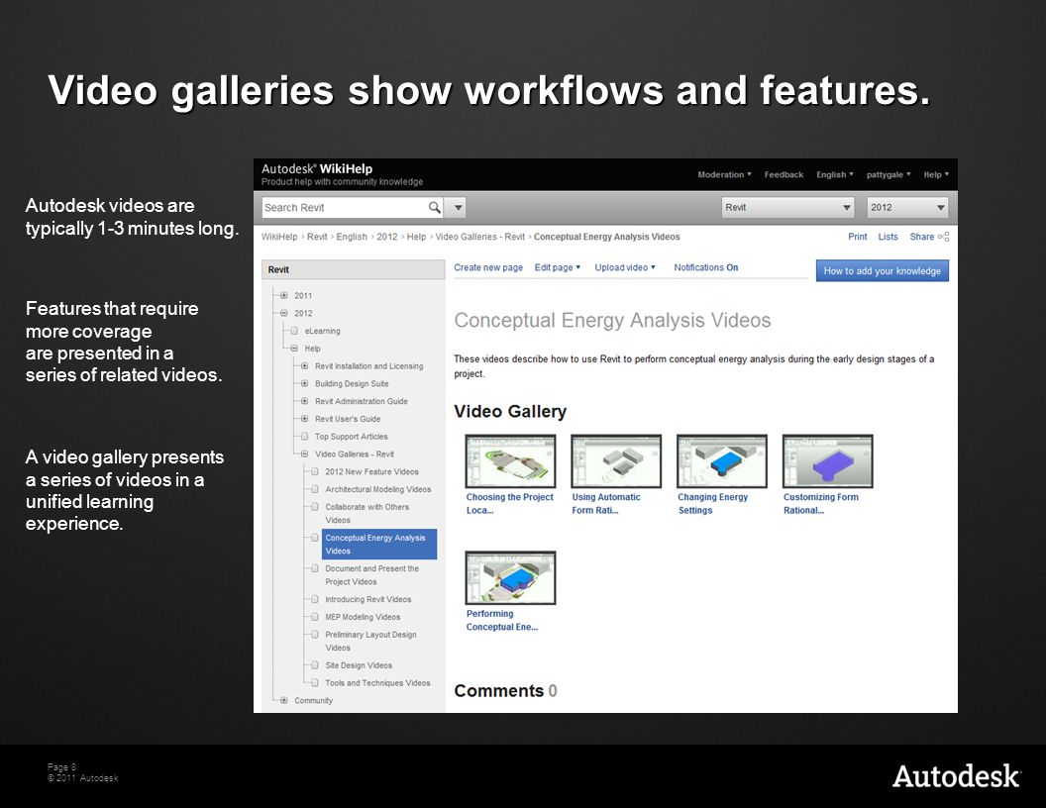The width and height of the screenshot is (1046, 808).
Task: Click Video Galleries - Revit breadcrumb
Action: tap(479, 237)
